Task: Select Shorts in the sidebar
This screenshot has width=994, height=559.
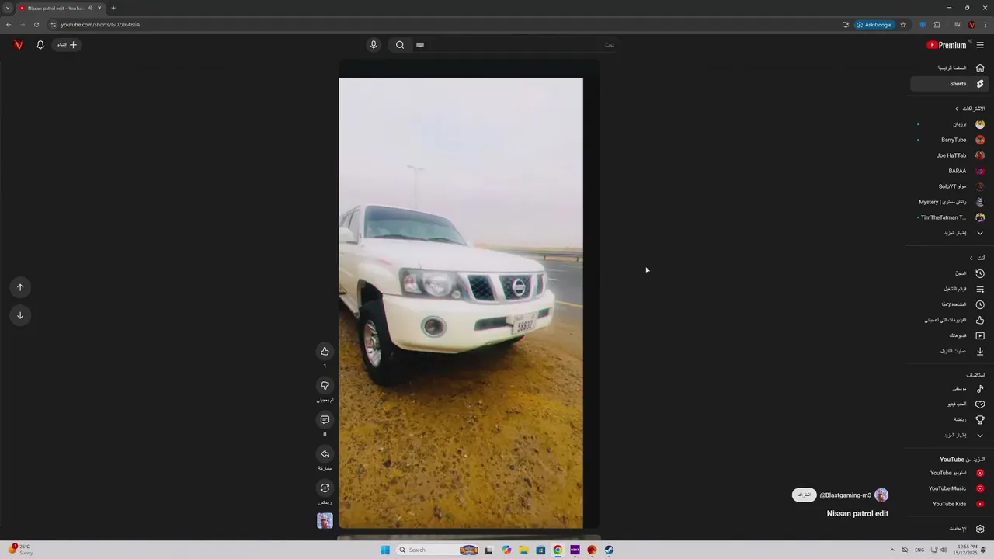Action: tap(948, 84)
